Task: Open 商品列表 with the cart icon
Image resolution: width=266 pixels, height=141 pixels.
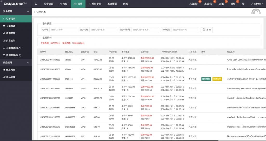Action: point(11,70)
